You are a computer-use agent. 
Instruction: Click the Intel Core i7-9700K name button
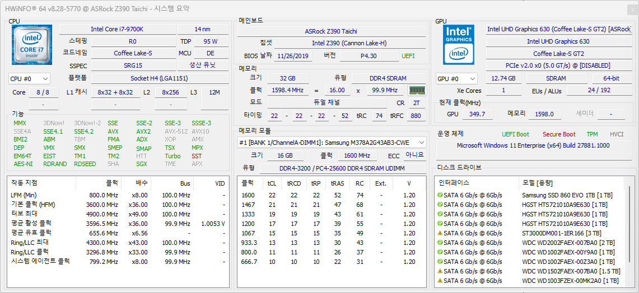coord(118,29)
